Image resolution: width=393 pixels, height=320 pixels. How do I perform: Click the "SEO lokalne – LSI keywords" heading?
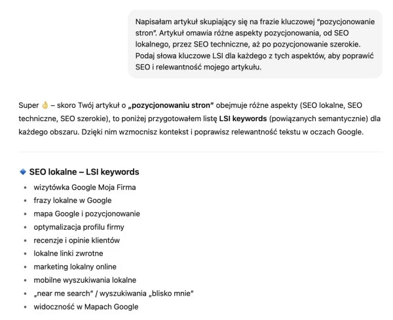point(84,172)
